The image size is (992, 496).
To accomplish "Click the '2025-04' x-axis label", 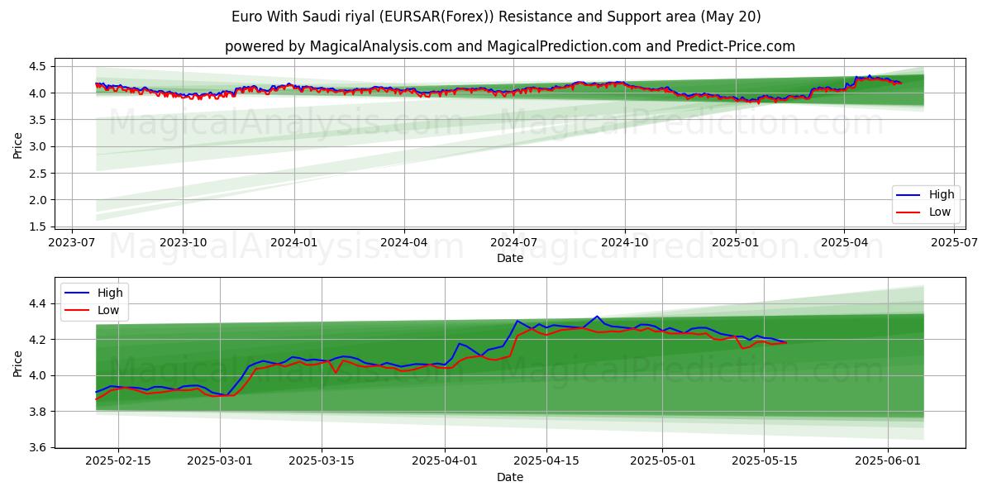I will [844, 243].
